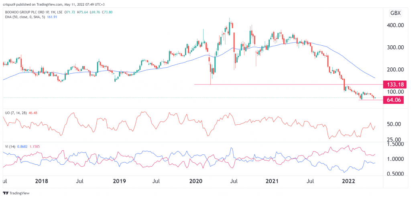Click the 300.00 price axis label
Screen dimensions: 411x198
(395, 48)
